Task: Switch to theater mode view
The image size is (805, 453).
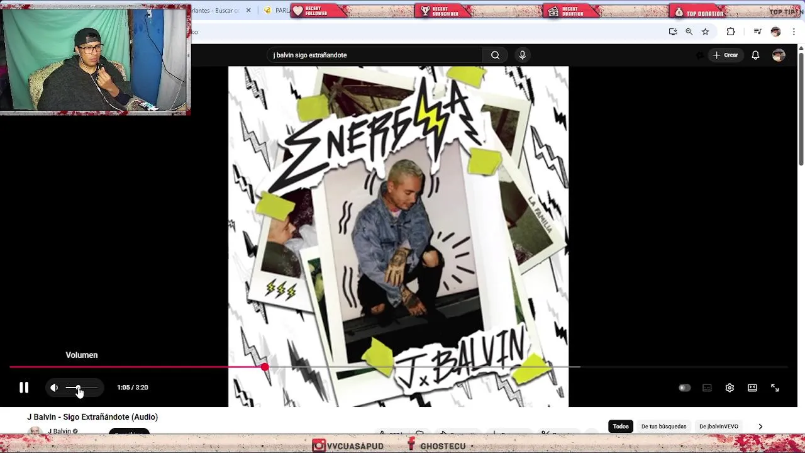Action: tap(752, 388)
